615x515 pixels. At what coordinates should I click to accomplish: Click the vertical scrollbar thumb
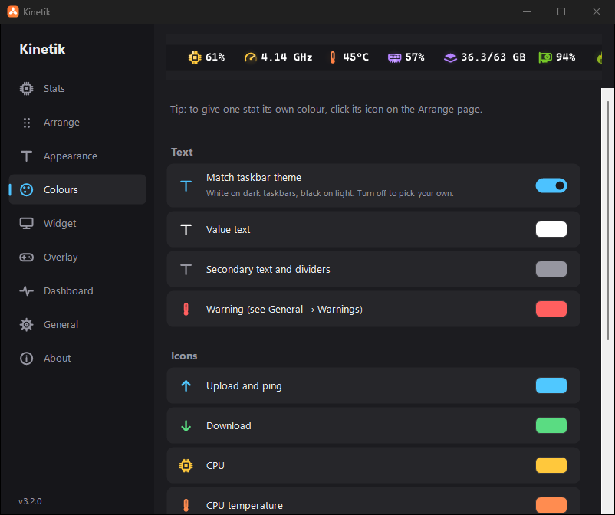click(608, 220)
